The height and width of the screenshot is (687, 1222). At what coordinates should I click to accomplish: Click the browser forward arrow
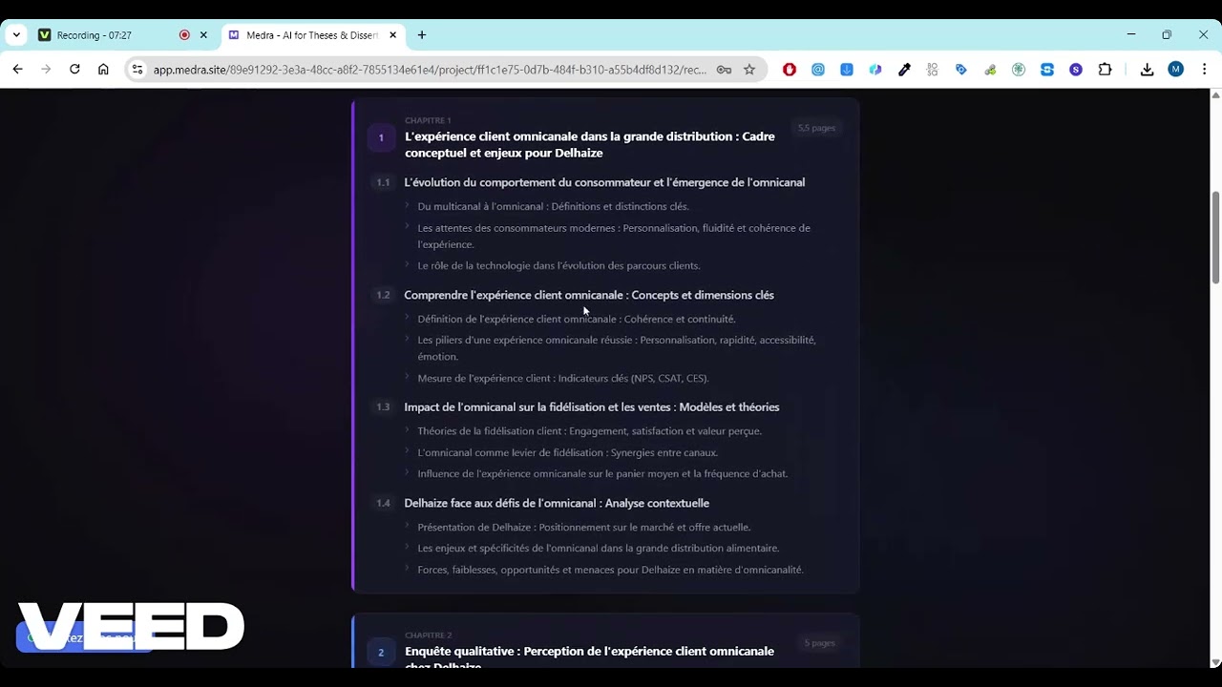pyautogui.click(x=46, y=70)
